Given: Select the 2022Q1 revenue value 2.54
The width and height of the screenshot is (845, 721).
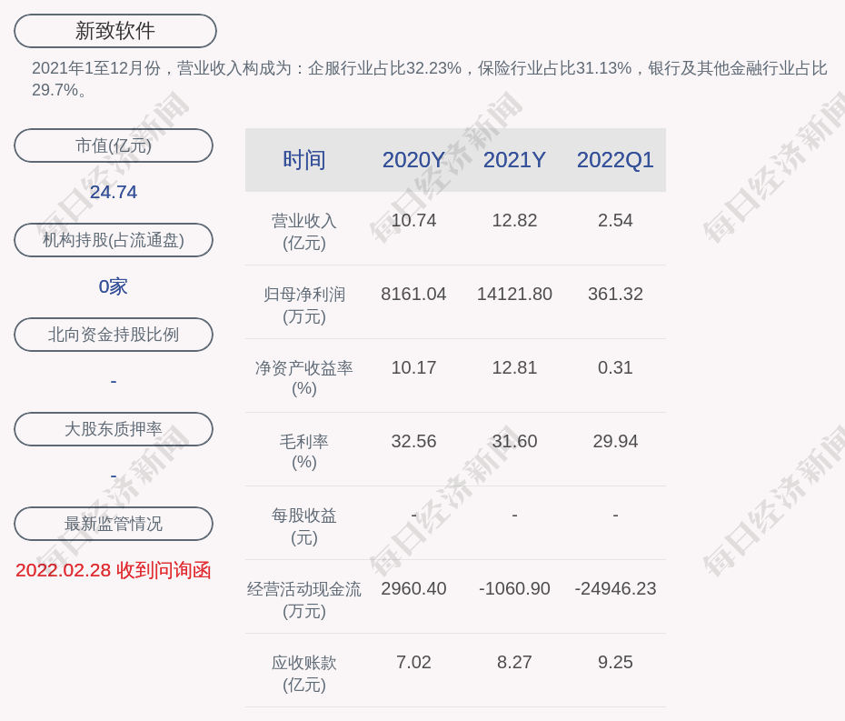Looking at the screenshot, I should pyautogui.click(x=615, y=221).
